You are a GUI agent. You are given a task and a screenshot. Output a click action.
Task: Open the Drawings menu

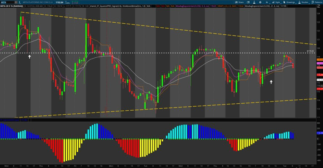289,2
